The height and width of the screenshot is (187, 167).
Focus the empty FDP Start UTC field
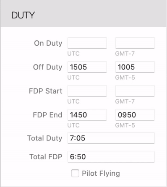pyautogui.click(x=87, y=91)
